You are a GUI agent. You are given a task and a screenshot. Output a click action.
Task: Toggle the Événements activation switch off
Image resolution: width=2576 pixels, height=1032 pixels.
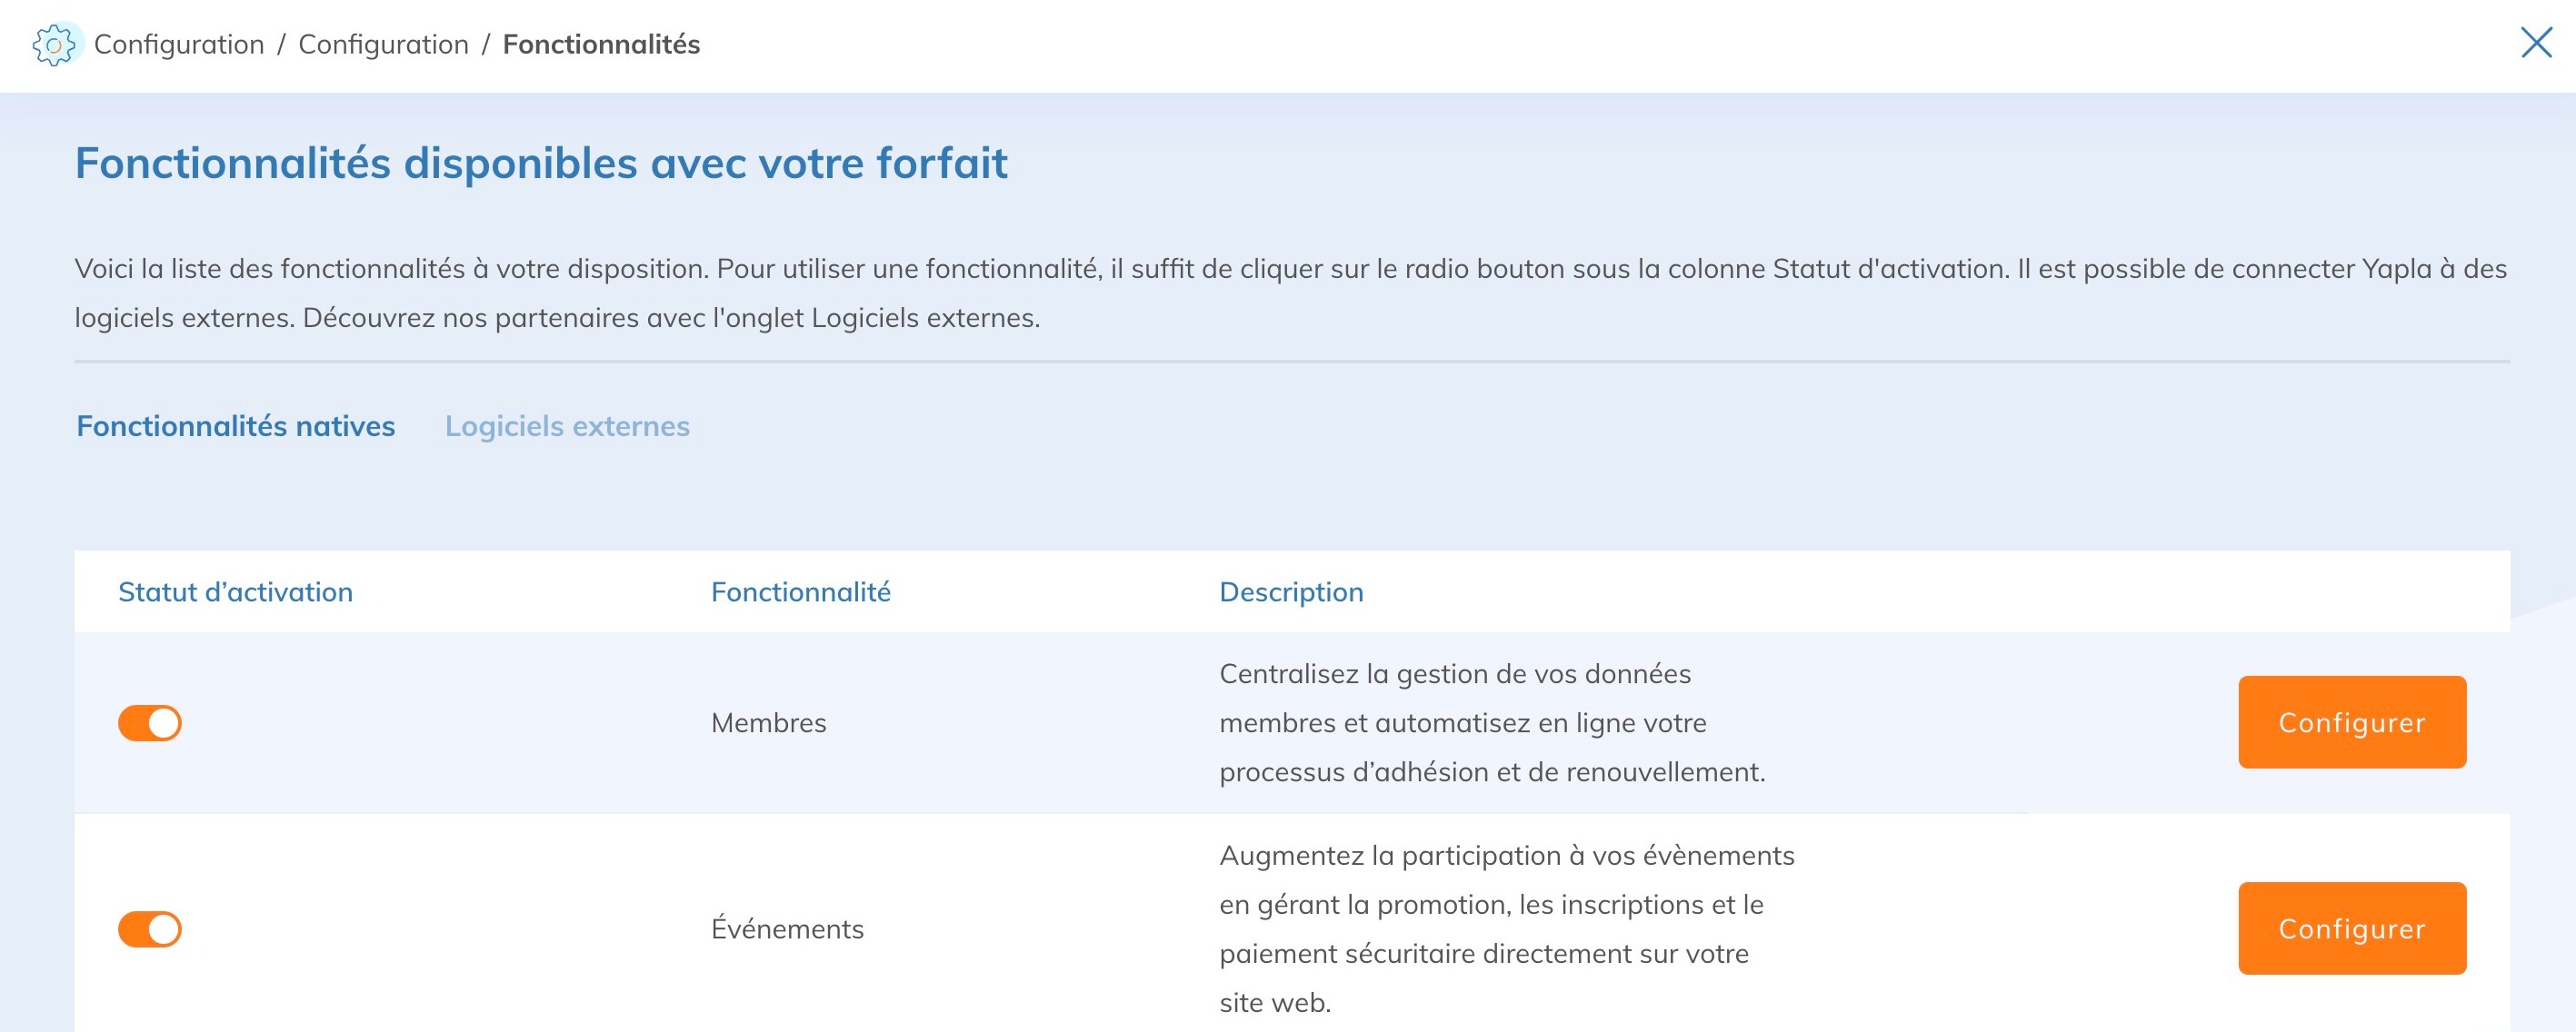(x=150, y=928)
